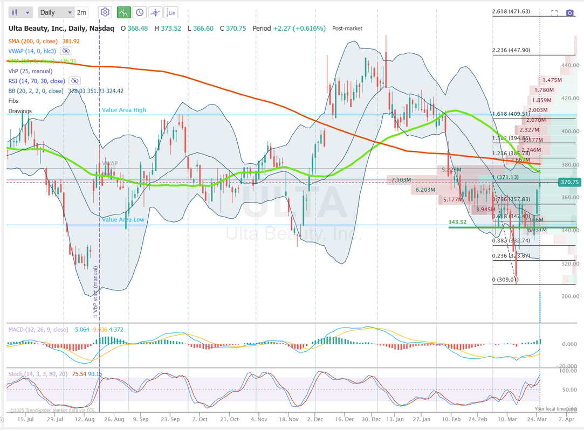Click the Value Area Low label
This screenshot has width=584, height=431.
pyautogui.click(x=123, y=220)
